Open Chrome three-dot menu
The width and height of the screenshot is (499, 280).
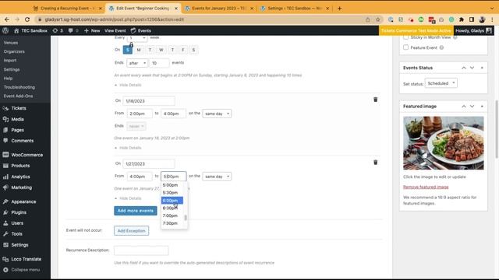click(x=492, y=19)
